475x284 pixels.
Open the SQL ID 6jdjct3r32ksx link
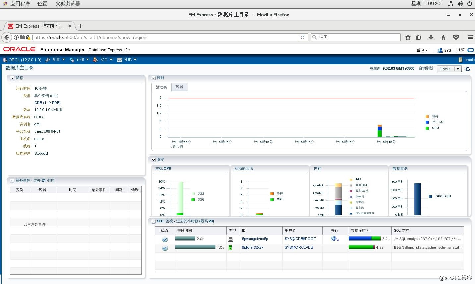click(x=253, y=247)
